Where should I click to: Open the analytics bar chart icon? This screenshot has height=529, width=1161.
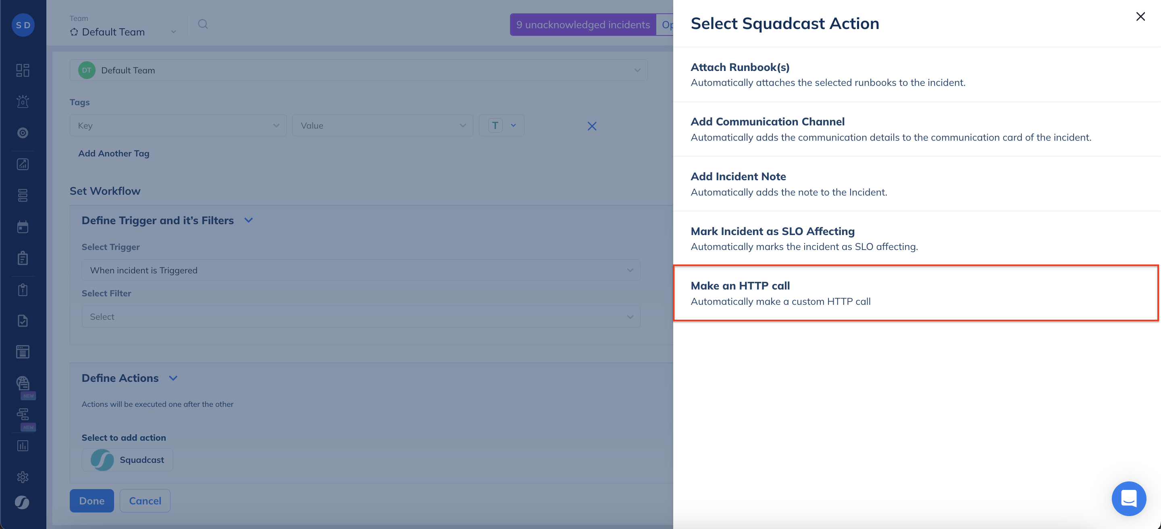coord(23,446)
